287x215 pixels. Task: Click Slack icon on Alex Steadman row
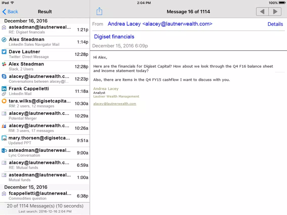(4, 64)
